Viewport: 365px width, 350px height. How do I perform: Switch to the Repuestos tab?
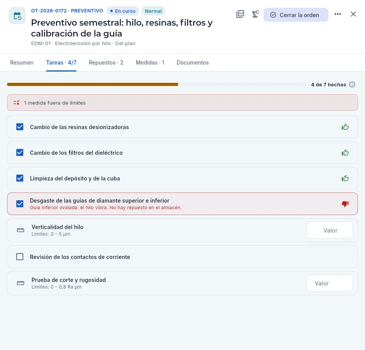coord(106,63)
